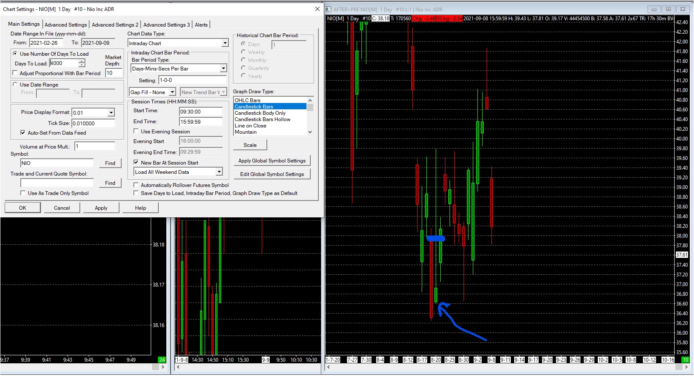Click the Cancel button
The width and height of the screenshot is (694, 376).
62,208
